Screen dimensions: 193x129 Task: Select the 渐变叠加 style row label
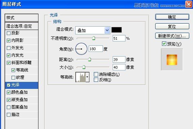(20, 100)
